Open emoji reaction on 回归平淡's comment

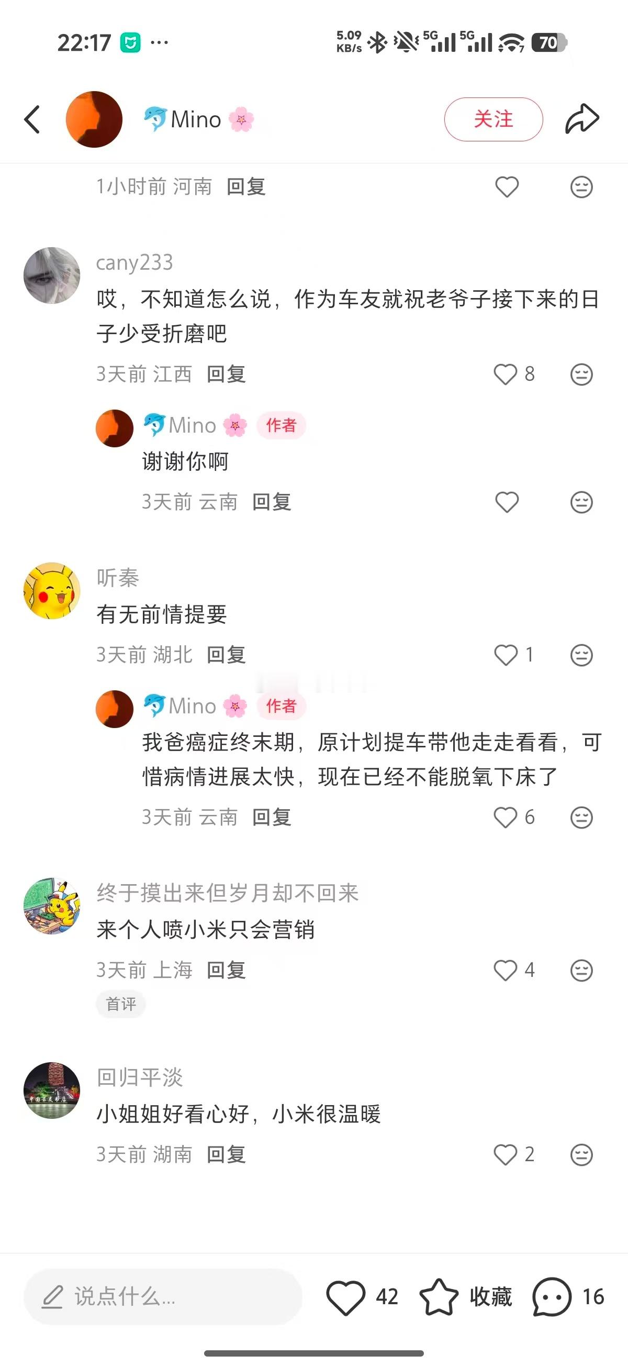tap(581, 1155)
